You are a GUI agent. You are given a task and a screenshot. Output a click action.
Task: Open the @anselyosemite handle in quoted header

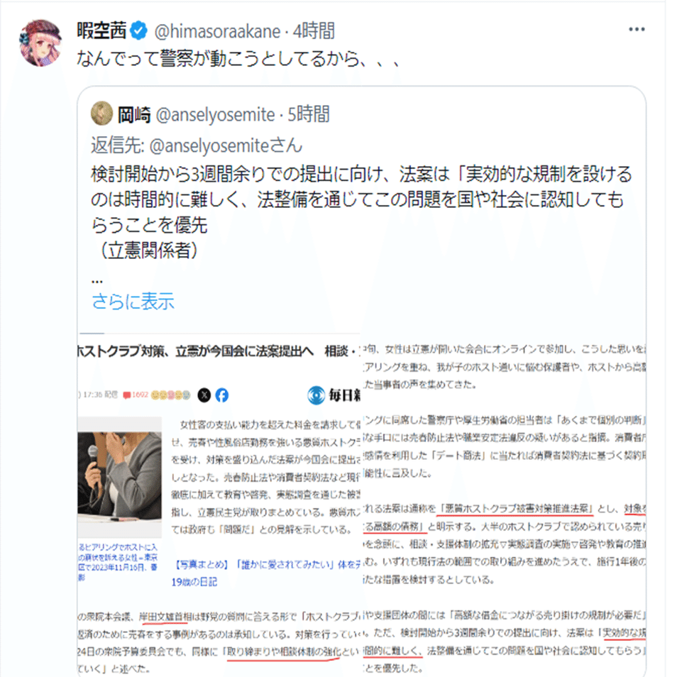(x=215, y=114)
